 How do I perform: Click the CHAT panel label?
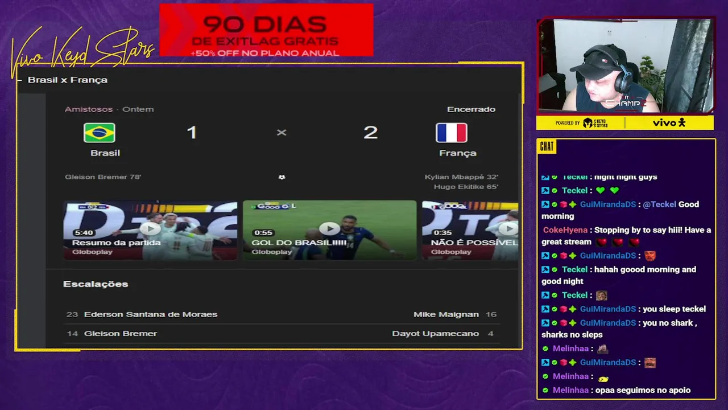click(x=547, y=146)
